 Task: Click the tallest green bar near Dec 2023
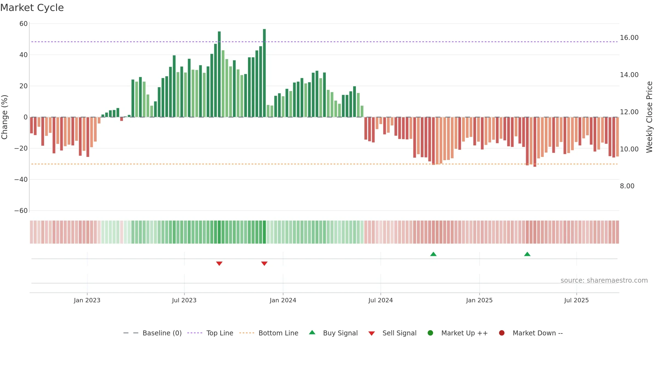coord(264,73)
